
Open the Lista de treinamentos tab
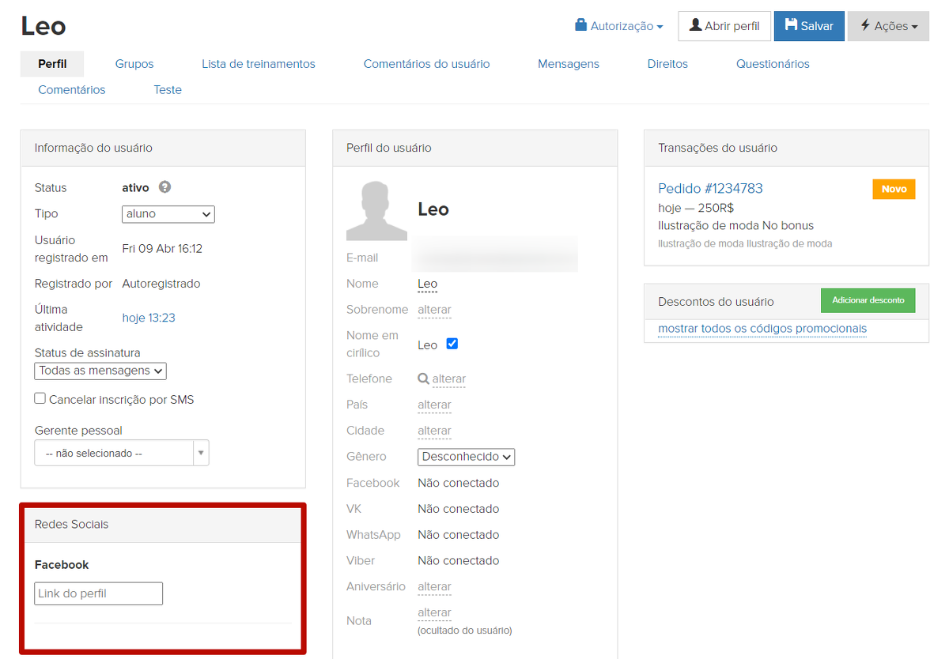[x=259, y=64]
